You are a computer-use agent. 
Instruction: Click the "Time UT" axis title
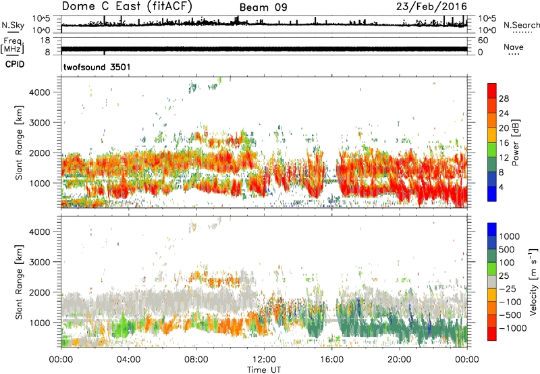click(x=264, y=370)
